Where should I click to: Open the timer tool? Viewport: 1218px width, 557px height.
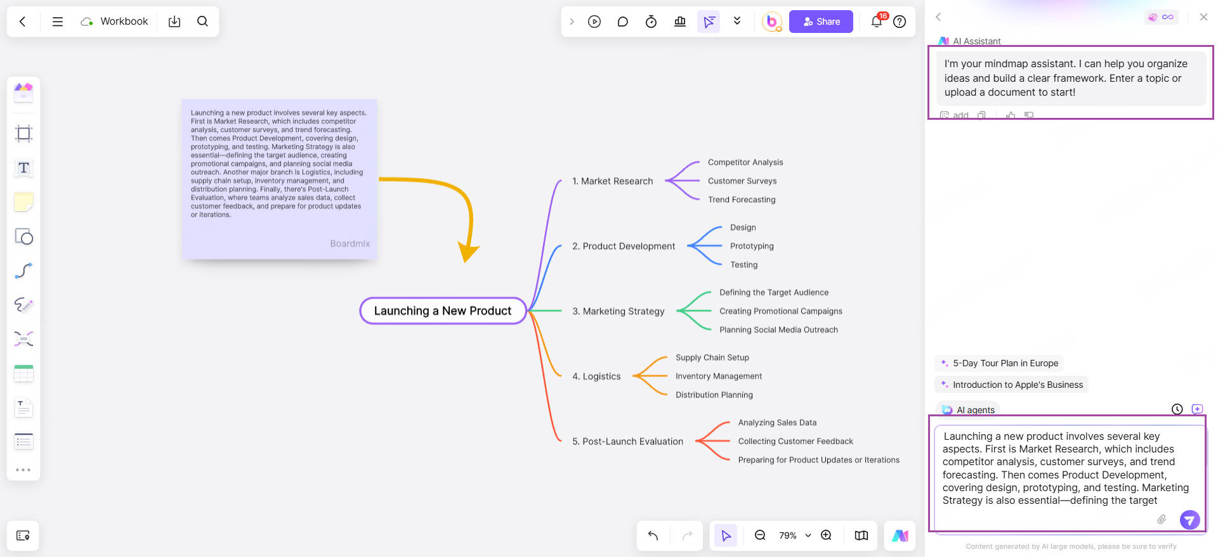click(x=651, y=22)
